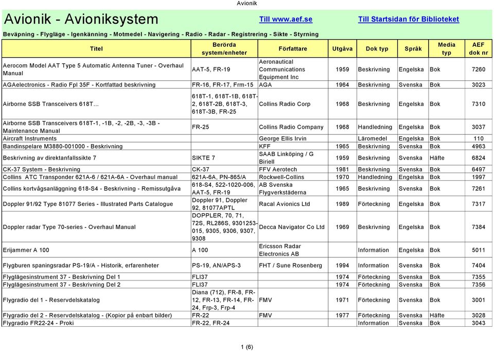The width and height of the screenshot is (494, 351).
Task: Click the Decca Navigator Co Ltd cell
Action: click(x=292, y=227)
